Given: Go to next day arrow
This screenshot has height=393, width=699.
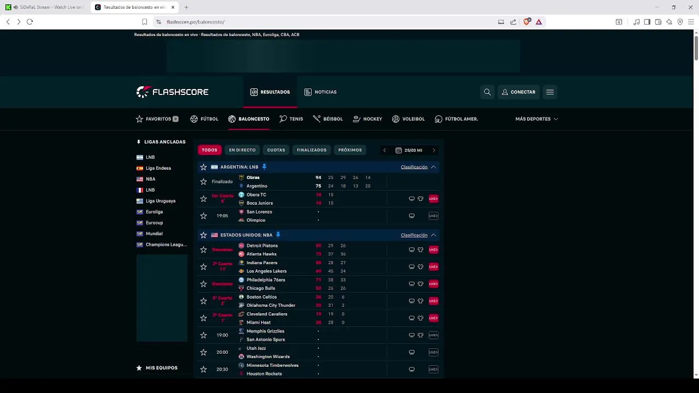Looking at the screenshot, I should (434, 150).
